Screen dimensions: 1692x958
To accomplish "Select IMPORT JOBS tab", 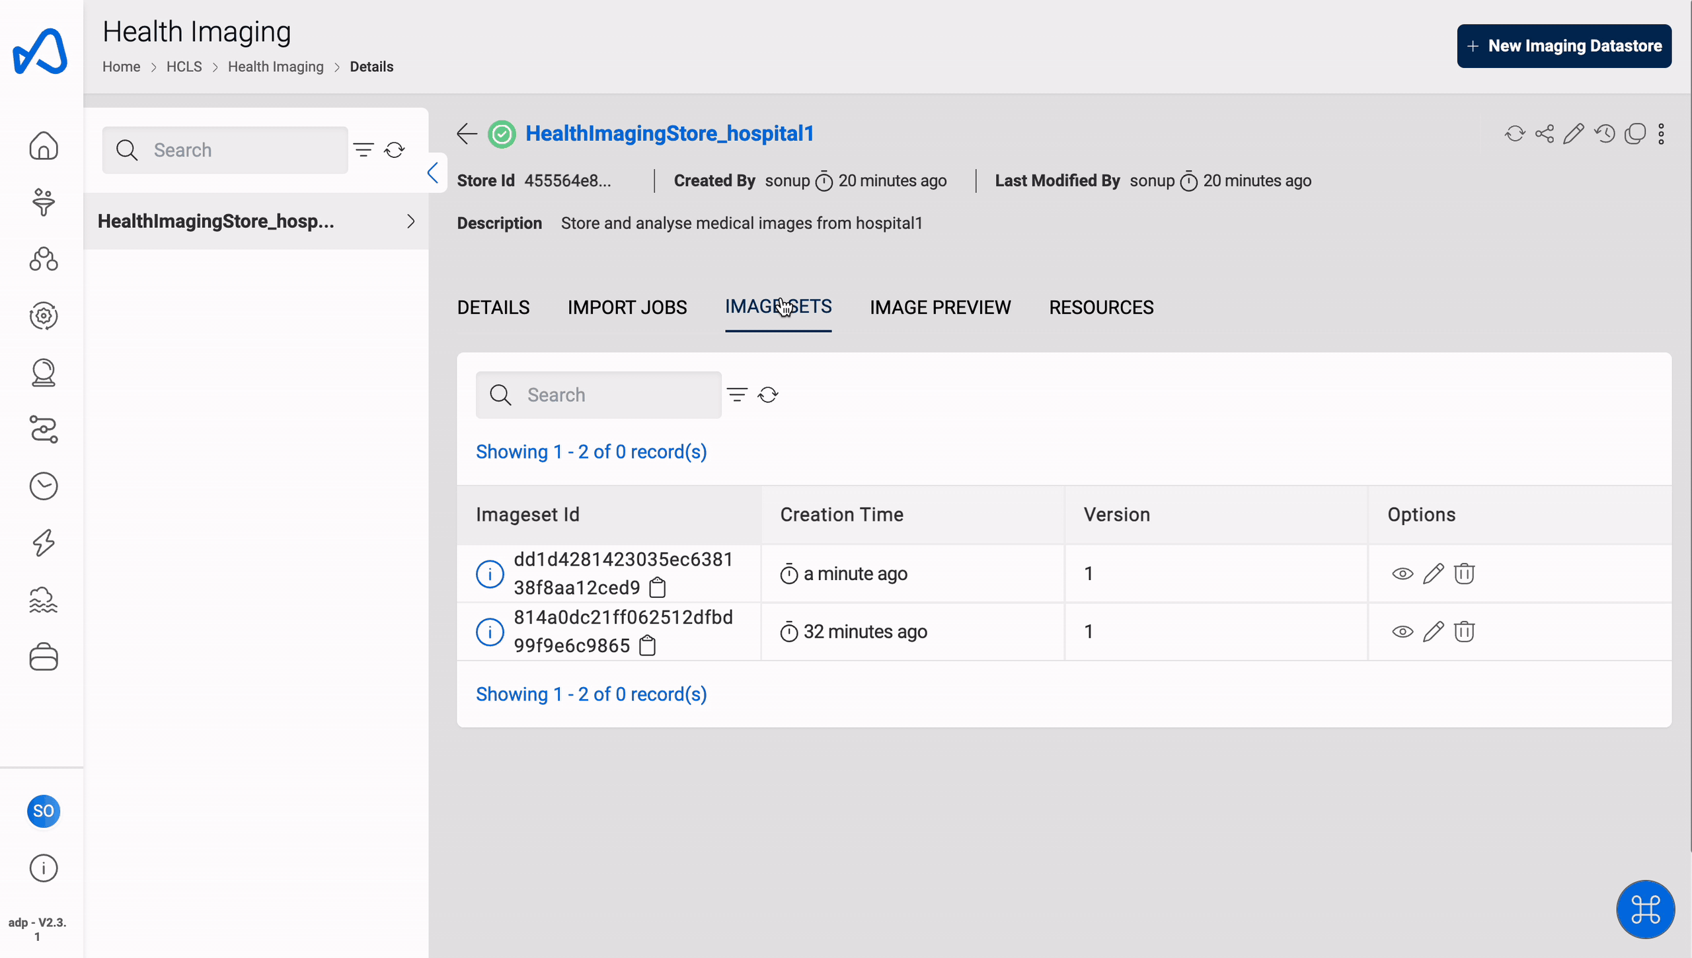I will point(627,307).
